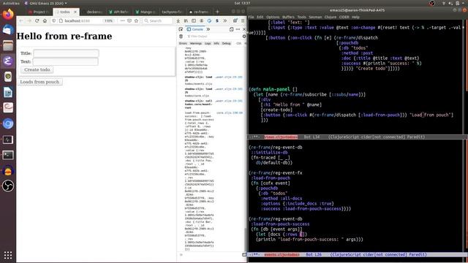Open Emacs Buffers menu
468x263 pixels.
click(288, 17)
